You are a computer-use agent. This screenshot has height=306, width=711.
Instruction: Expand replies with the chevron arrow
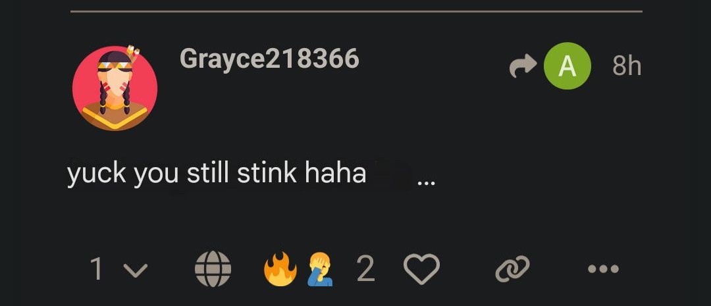pos(136,270)
